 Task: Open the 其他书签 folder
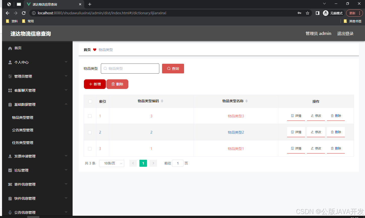tap(353, 21)
